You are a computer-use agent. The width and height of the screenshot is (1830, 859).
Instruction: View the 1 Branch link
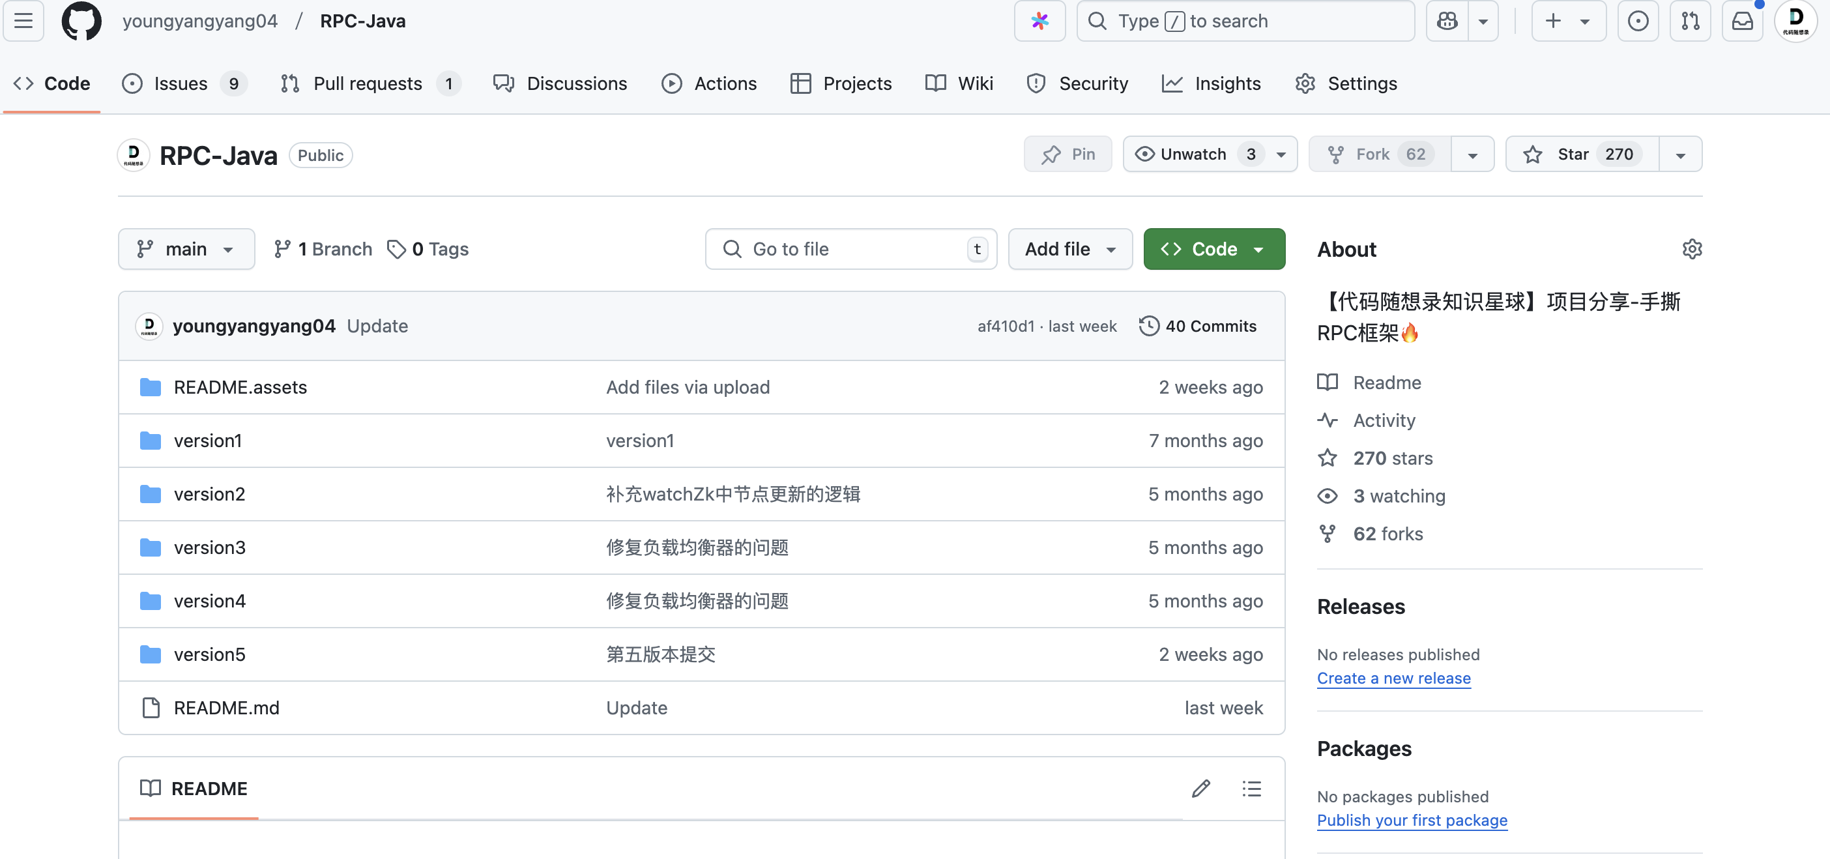pos(323,249)
